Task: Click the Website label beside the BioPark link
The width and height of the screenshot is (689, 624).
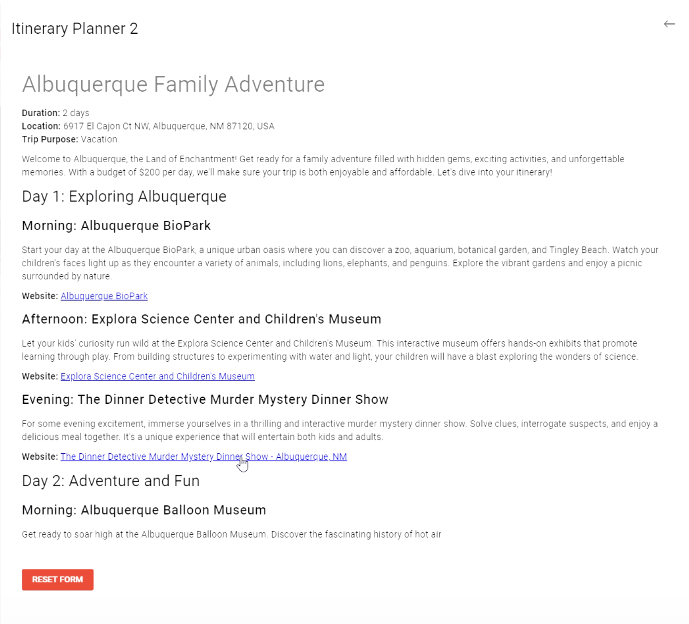Action: pos(39,296)
